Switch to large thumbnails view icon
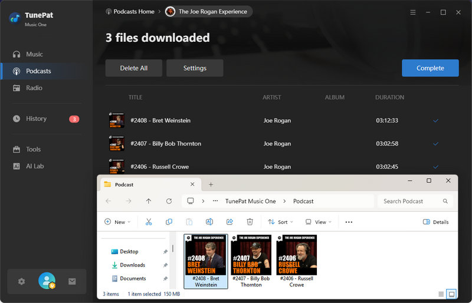 [x=451, y=294]
